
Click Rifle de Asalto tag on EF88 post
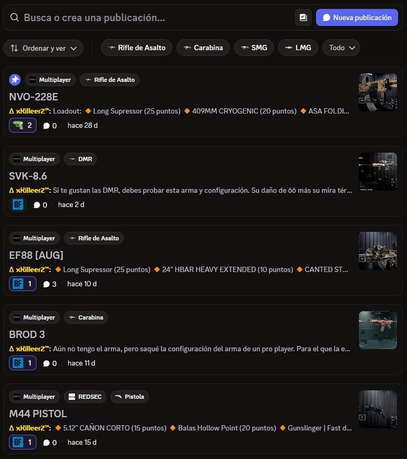[94, 238]
